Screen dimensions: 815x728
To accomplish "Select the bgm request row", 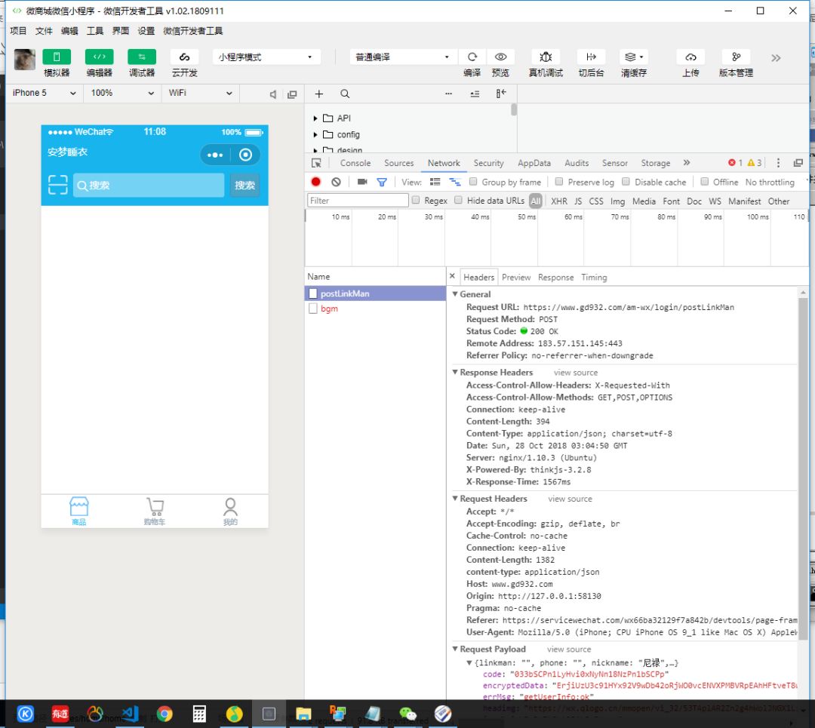I will coord(375,309).
